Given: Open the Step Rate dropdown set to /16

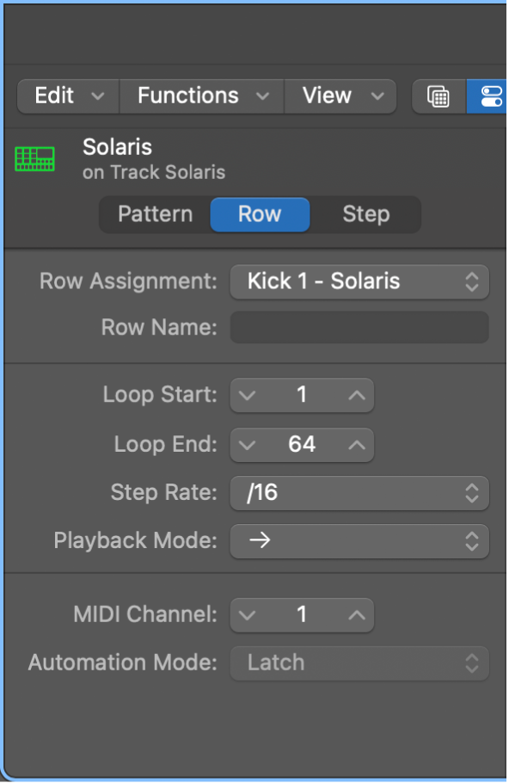Looking at the screenshot, I should [359, 493].
